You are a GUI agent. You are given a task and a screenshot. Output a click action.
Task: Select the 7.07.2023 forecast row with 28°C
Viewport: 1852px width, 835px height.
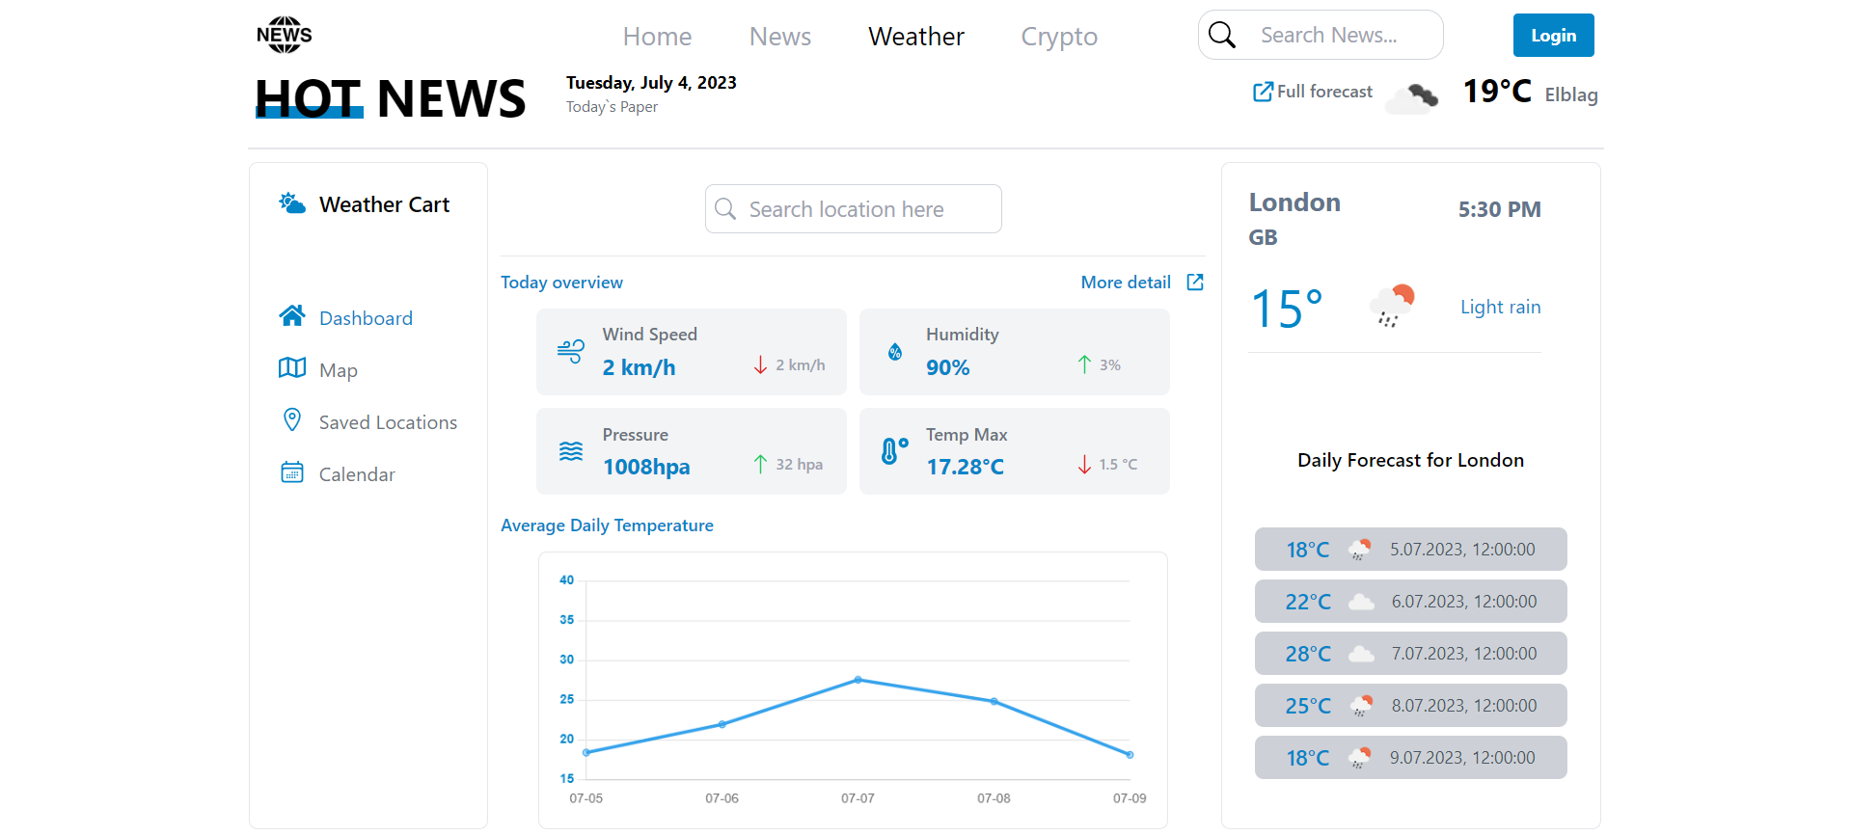pos(1410,654)
